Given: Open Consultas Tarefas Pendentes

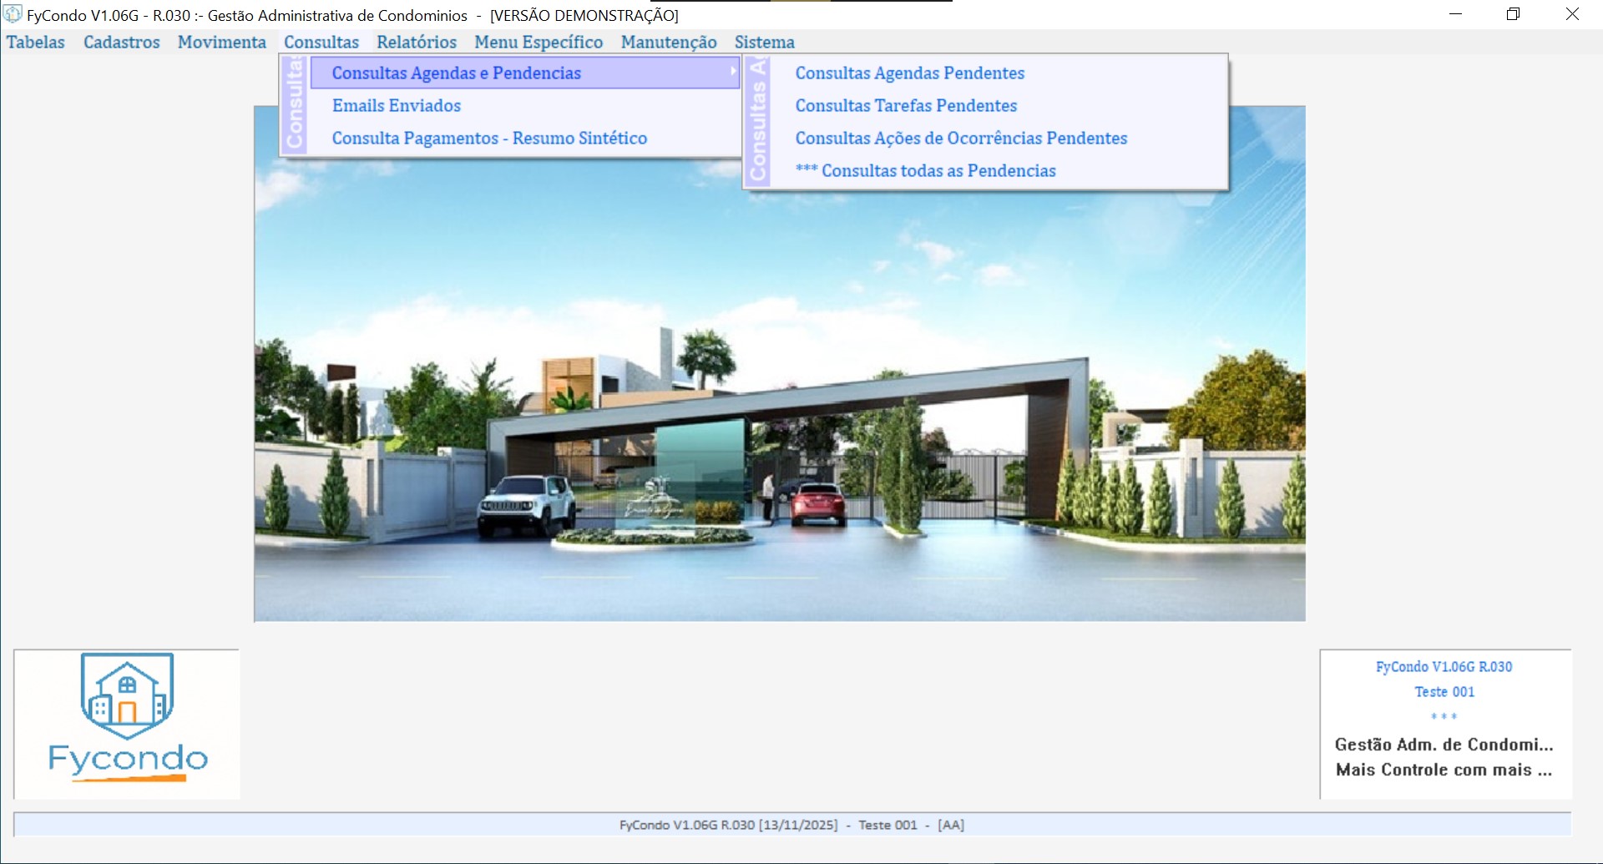Looking at the screenshot, I should 906,105.
